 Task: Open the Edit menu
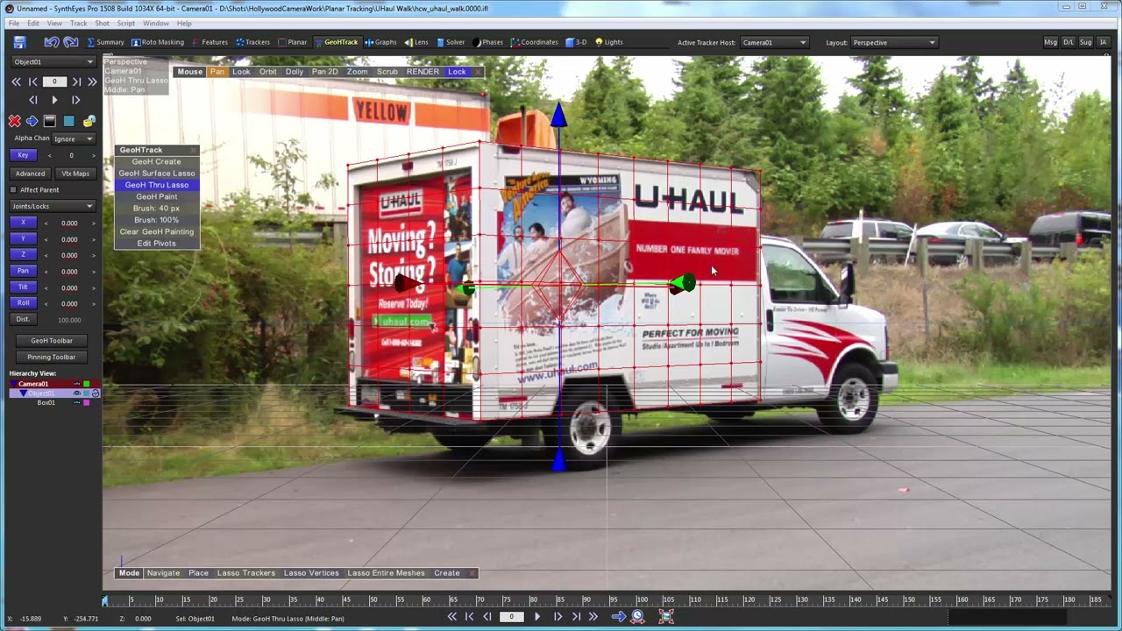click(33, 23)
